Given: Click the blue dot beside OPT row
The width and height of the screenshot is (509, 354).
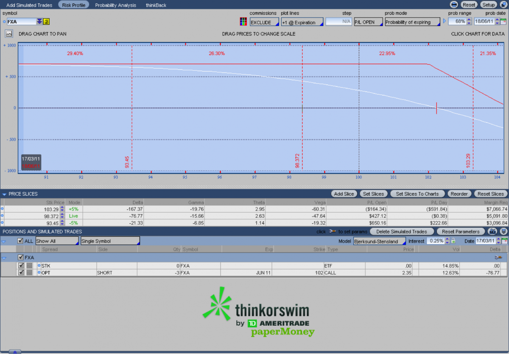Looking at the screenshot, I should click(x=39, y=273).
